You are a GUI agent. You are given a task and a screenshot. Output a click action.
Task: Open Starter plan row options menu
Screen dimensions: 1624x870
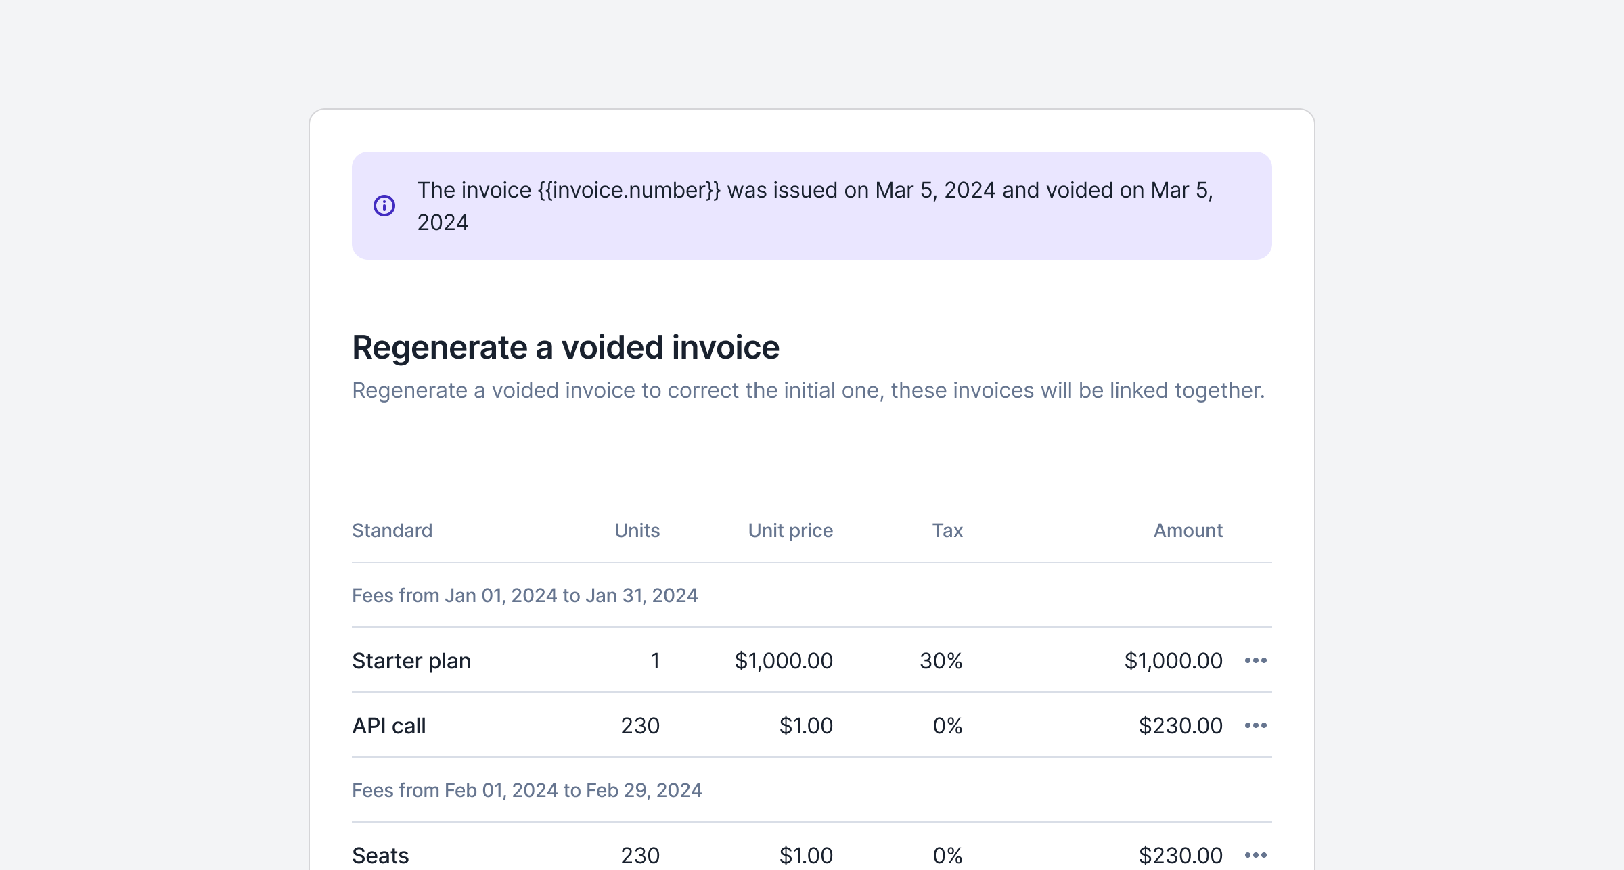pyautogui.click(x=1255, y=660)
